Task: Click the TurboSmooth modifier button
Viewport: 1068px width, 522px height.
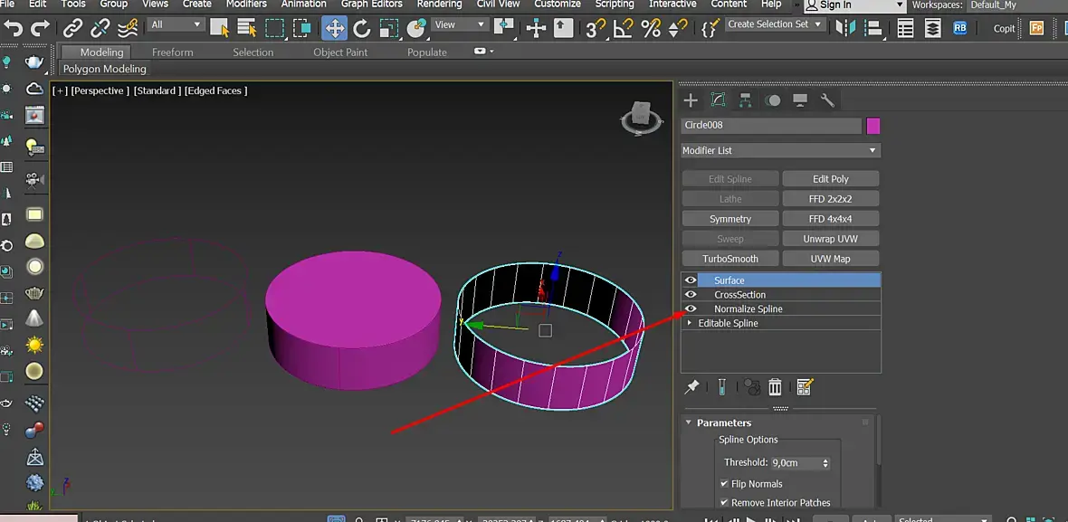Action: (730, 259)
